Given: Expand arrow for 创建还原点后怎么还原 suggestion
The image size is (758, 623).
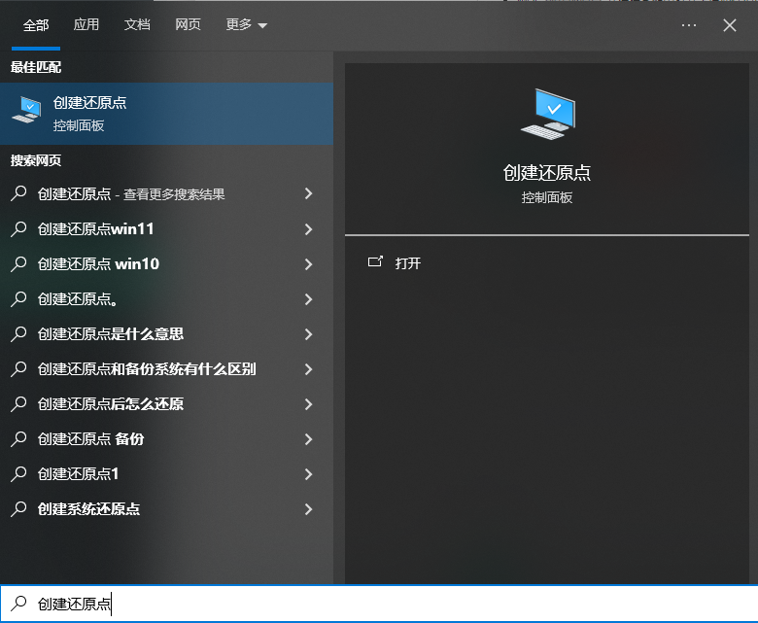Looking at the screenshot, I should 308,404.
